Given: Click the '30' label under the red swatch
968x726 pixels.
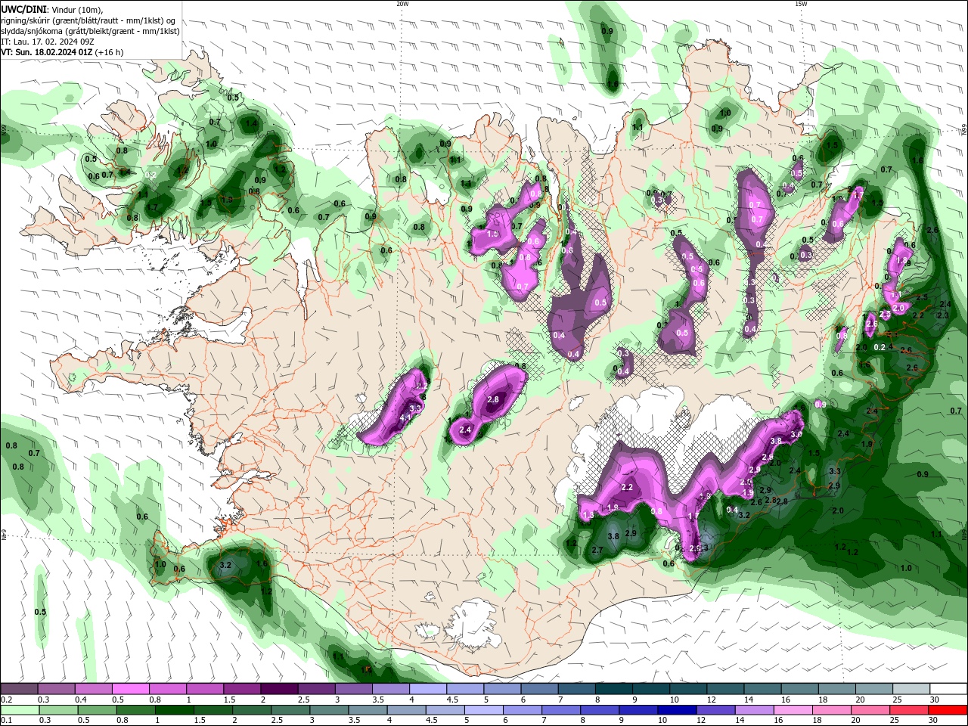Looking at the screenshot, I should [935, 721].
